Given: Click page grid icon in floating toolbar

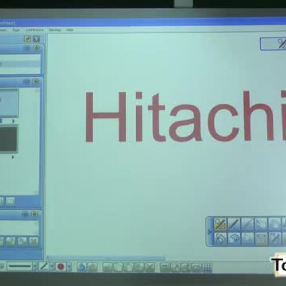Looking at the screenshot, I should (x=261, y=239).
